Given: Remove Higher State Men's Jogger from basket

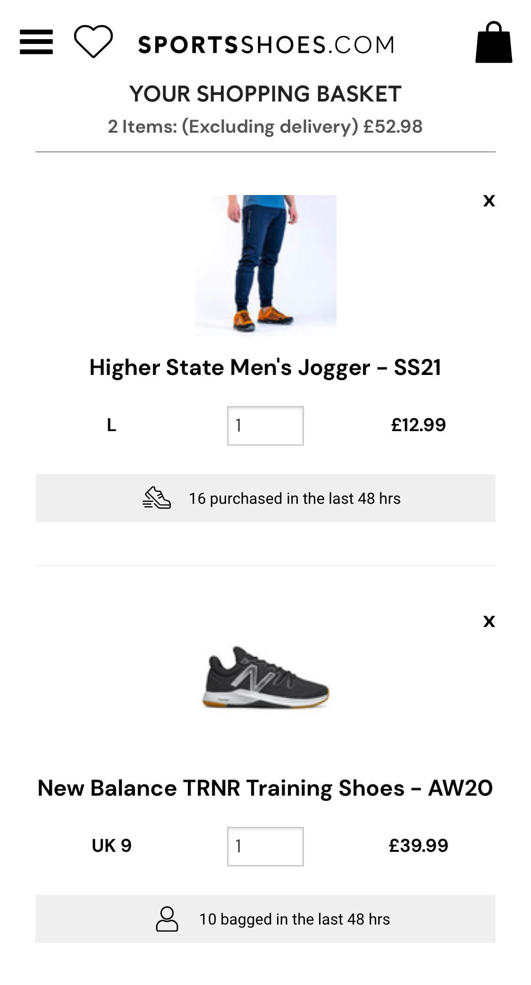Looking at the screenshot, I should point(489,201).
